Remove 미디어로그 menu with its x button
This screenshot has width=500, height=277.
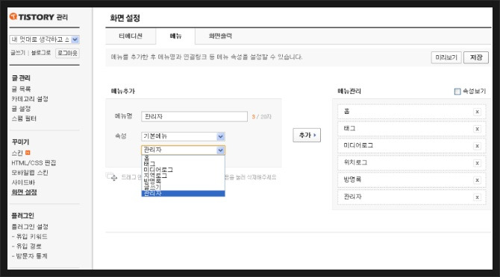coord(477,146)
